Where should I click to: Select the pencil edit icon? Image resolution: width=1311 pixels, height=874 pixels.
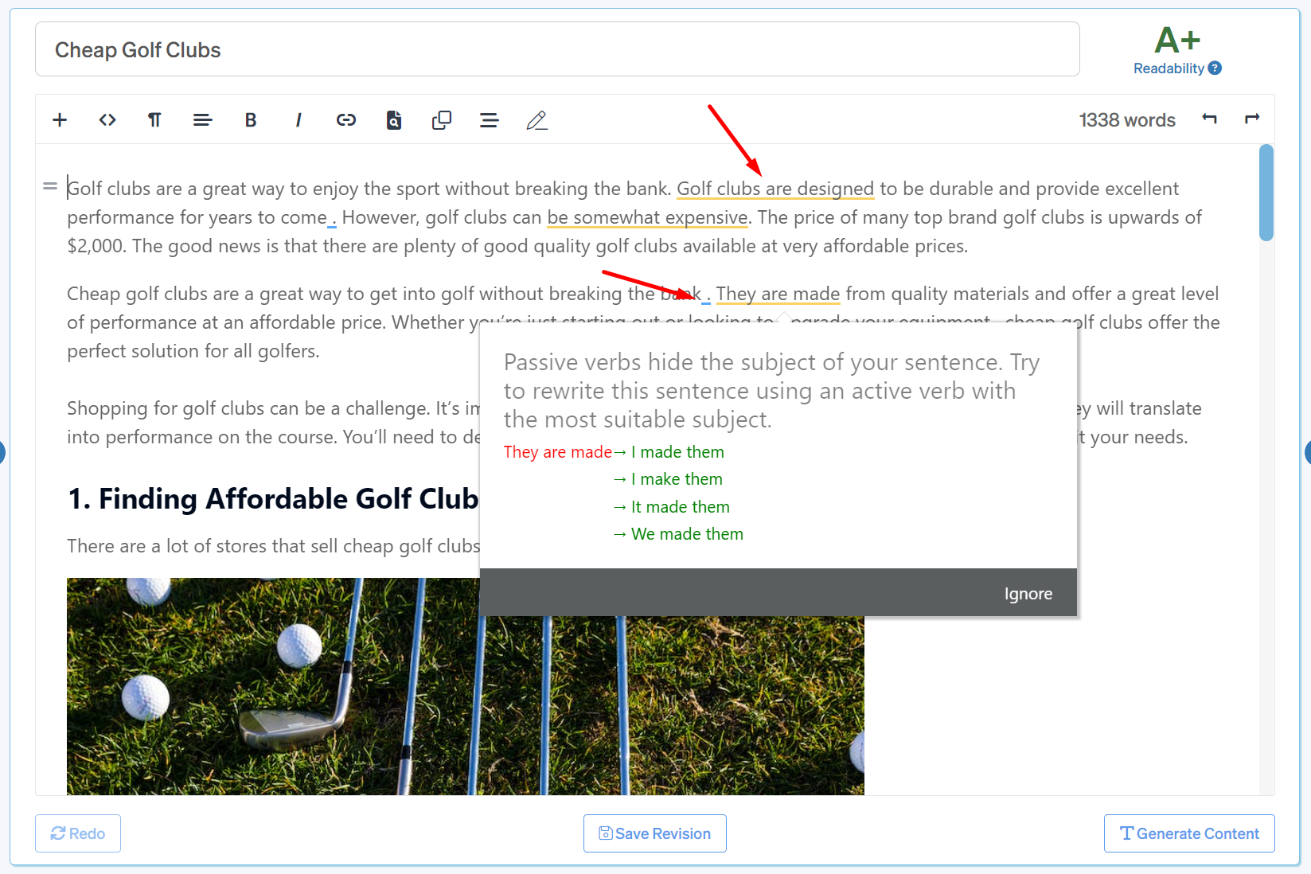(x=537, y=120)
